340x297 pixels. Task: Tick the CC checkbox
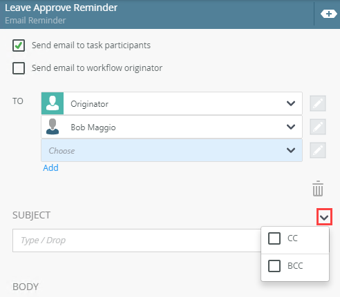pyautogui.click(x=274, y=238)
